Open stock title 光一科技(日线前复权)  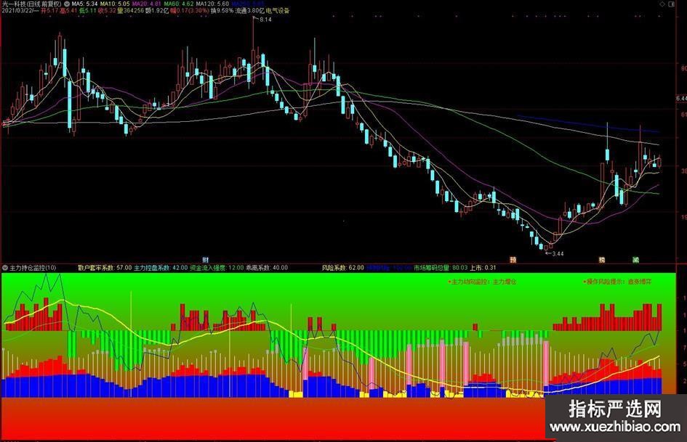tap(31, 4)
